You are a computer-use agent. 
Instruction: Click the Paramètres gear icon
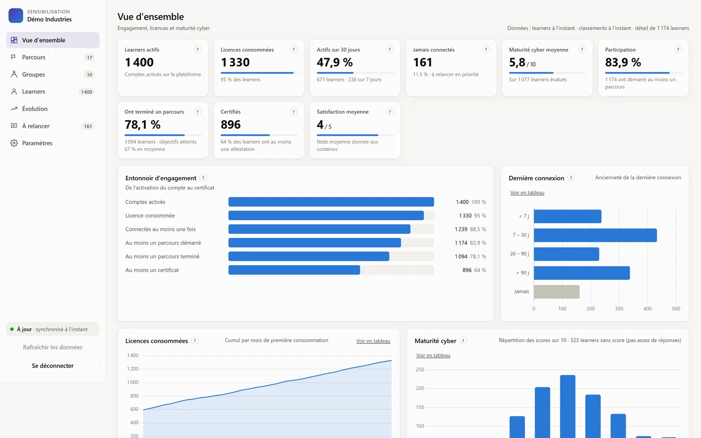click(x=14, y=143)
